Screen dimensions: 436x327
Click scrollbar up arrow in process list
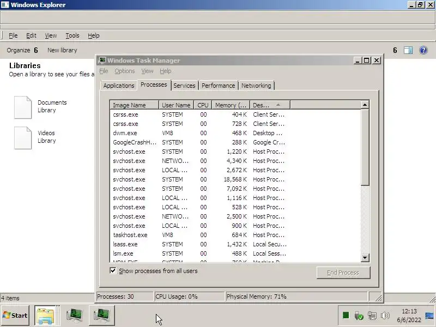[365, 105]
